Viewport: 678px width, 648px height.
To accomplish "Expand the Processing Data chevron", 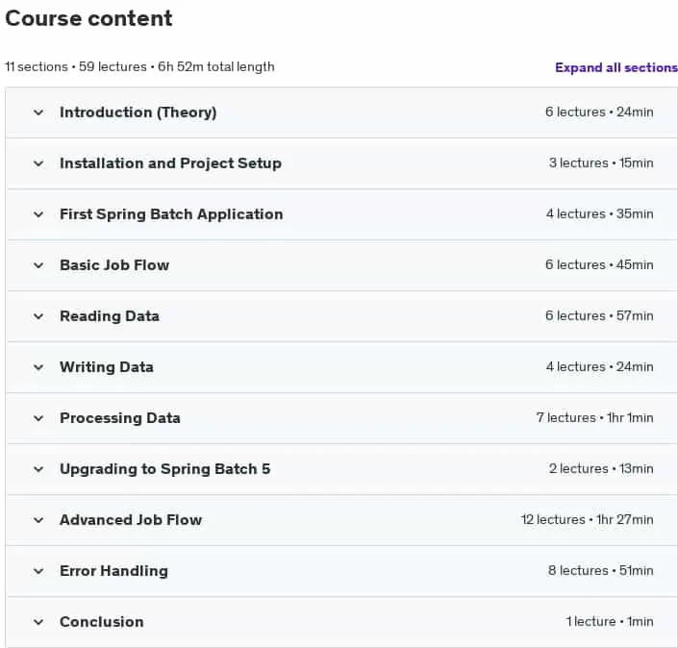I will 38,418.
